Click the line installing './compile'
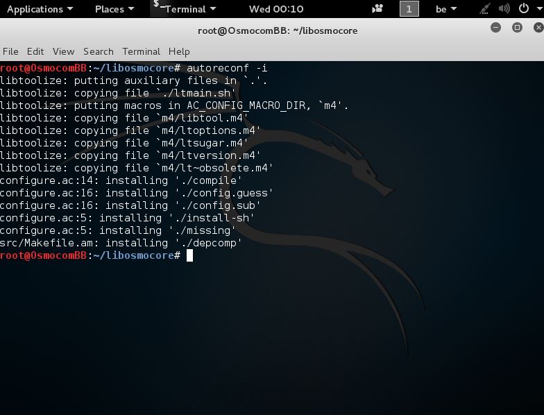The width and height of the screenshot is (544, 415). (x=121, y=180)
